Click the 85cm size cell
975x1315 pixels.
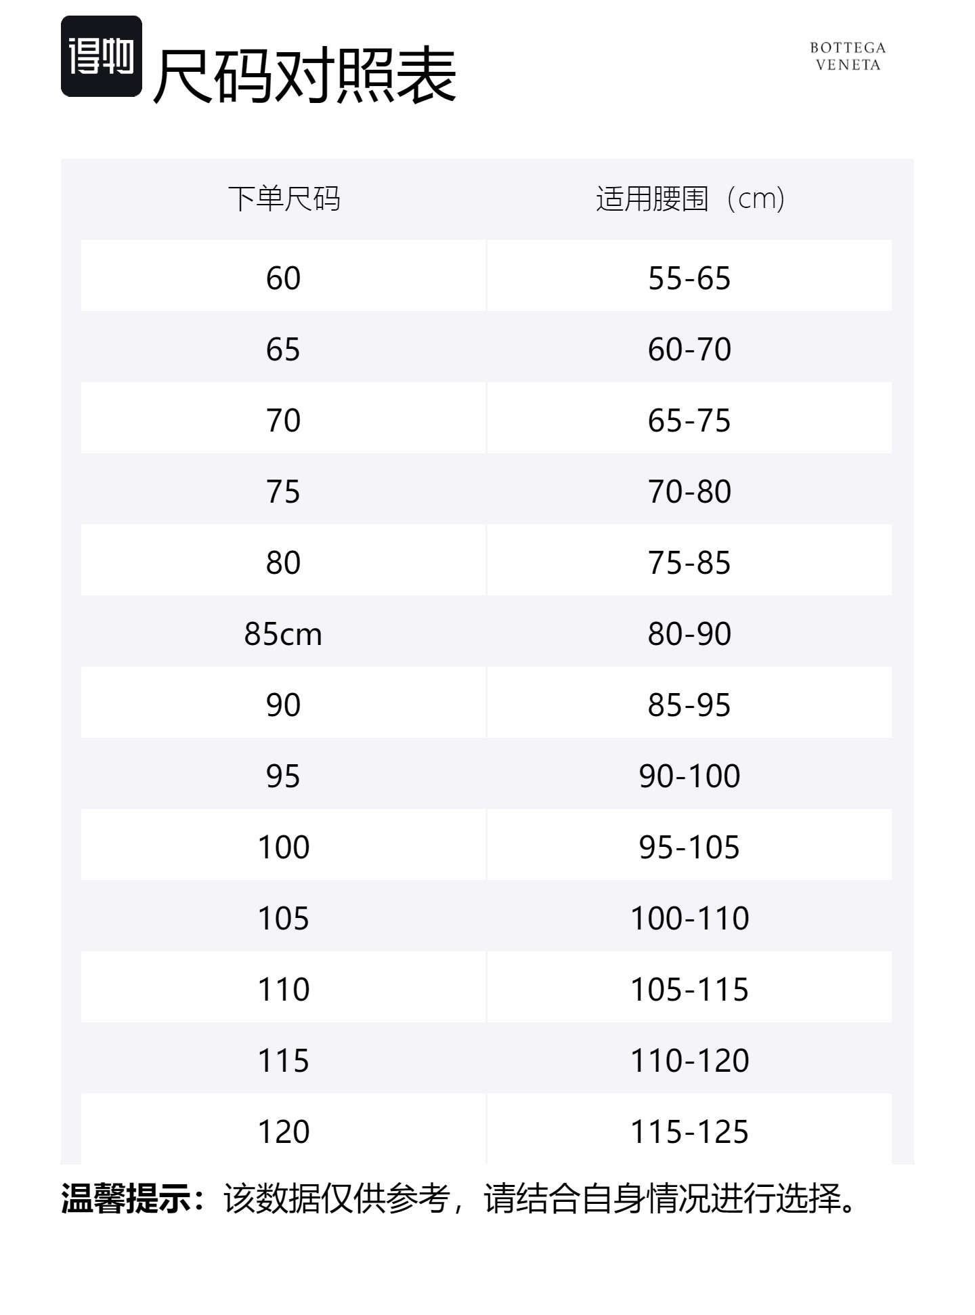point(283,634)
